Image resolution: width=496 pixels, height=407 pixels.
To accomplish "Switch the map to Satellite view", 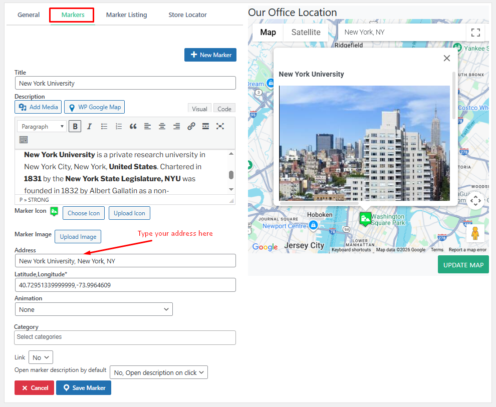I will [306, 32].
